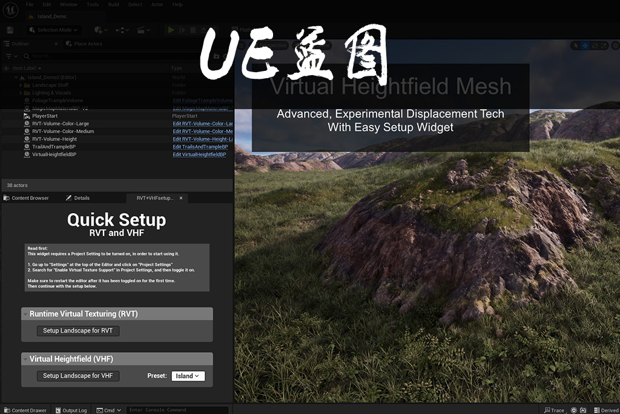Open the Tools menu

coord(93,4)
